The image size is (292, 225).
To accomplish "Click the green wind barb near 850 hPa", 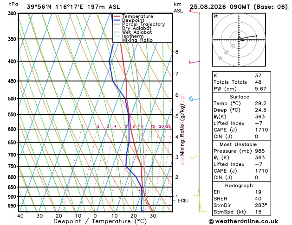I will tap(196, 192).
